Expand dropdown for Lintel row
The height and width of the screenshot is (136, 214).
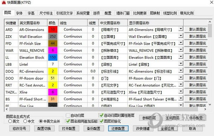click(181, 64)
